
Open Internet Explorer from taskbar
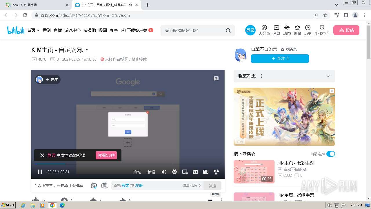23,205
